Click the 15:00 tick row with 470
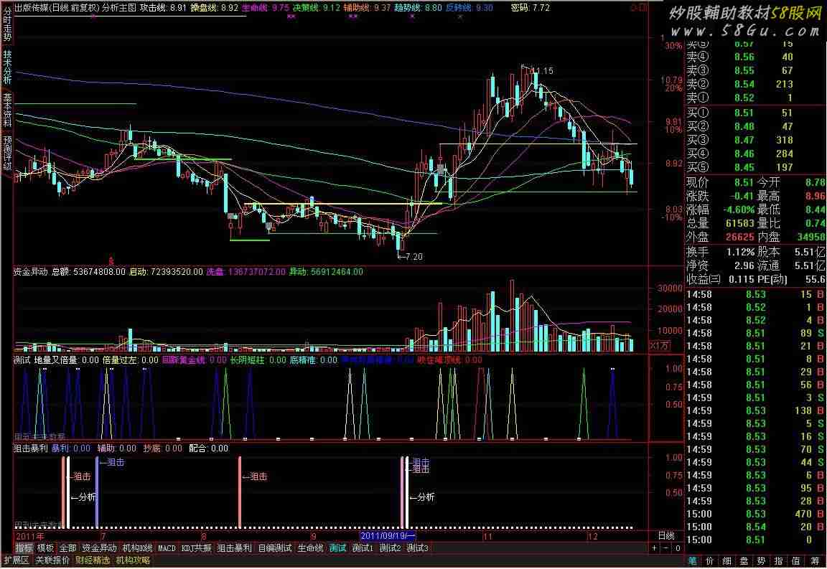This screenshot has width=827, height=569. (x=755, y=514)
